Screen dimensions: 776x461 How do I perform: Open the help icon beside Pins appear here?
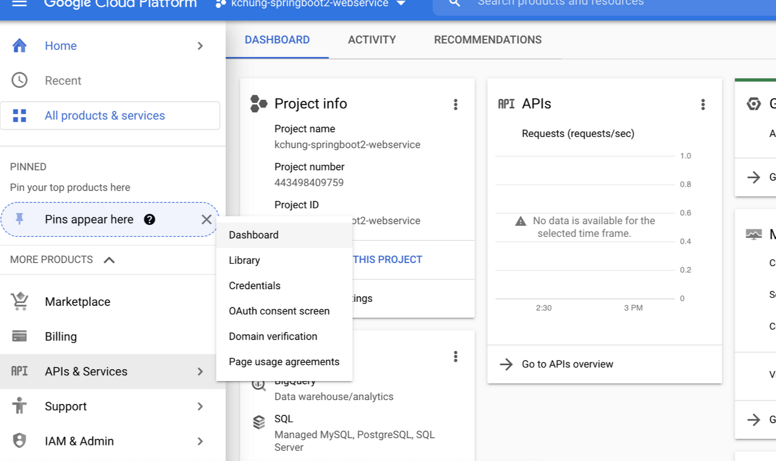pyautogui.click(x=150, y=220)
